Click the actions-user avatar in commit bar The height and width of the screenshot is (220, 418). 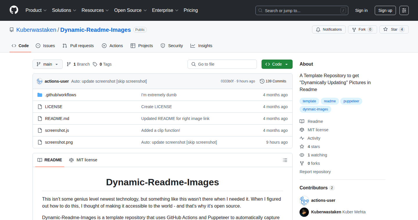[39, 81]
